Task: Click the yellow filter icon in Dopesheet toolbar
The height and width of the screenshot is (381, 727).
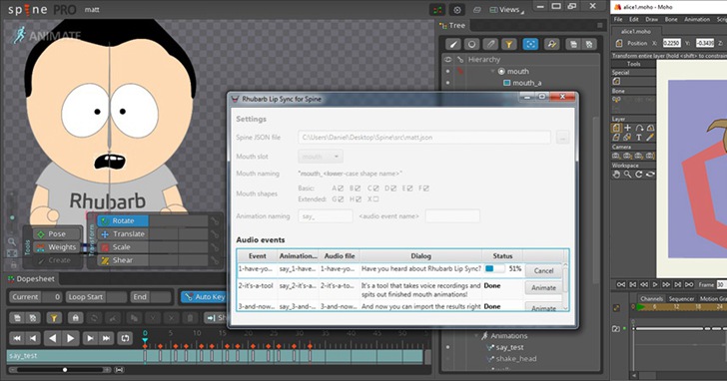Action: tap(54, 317)
